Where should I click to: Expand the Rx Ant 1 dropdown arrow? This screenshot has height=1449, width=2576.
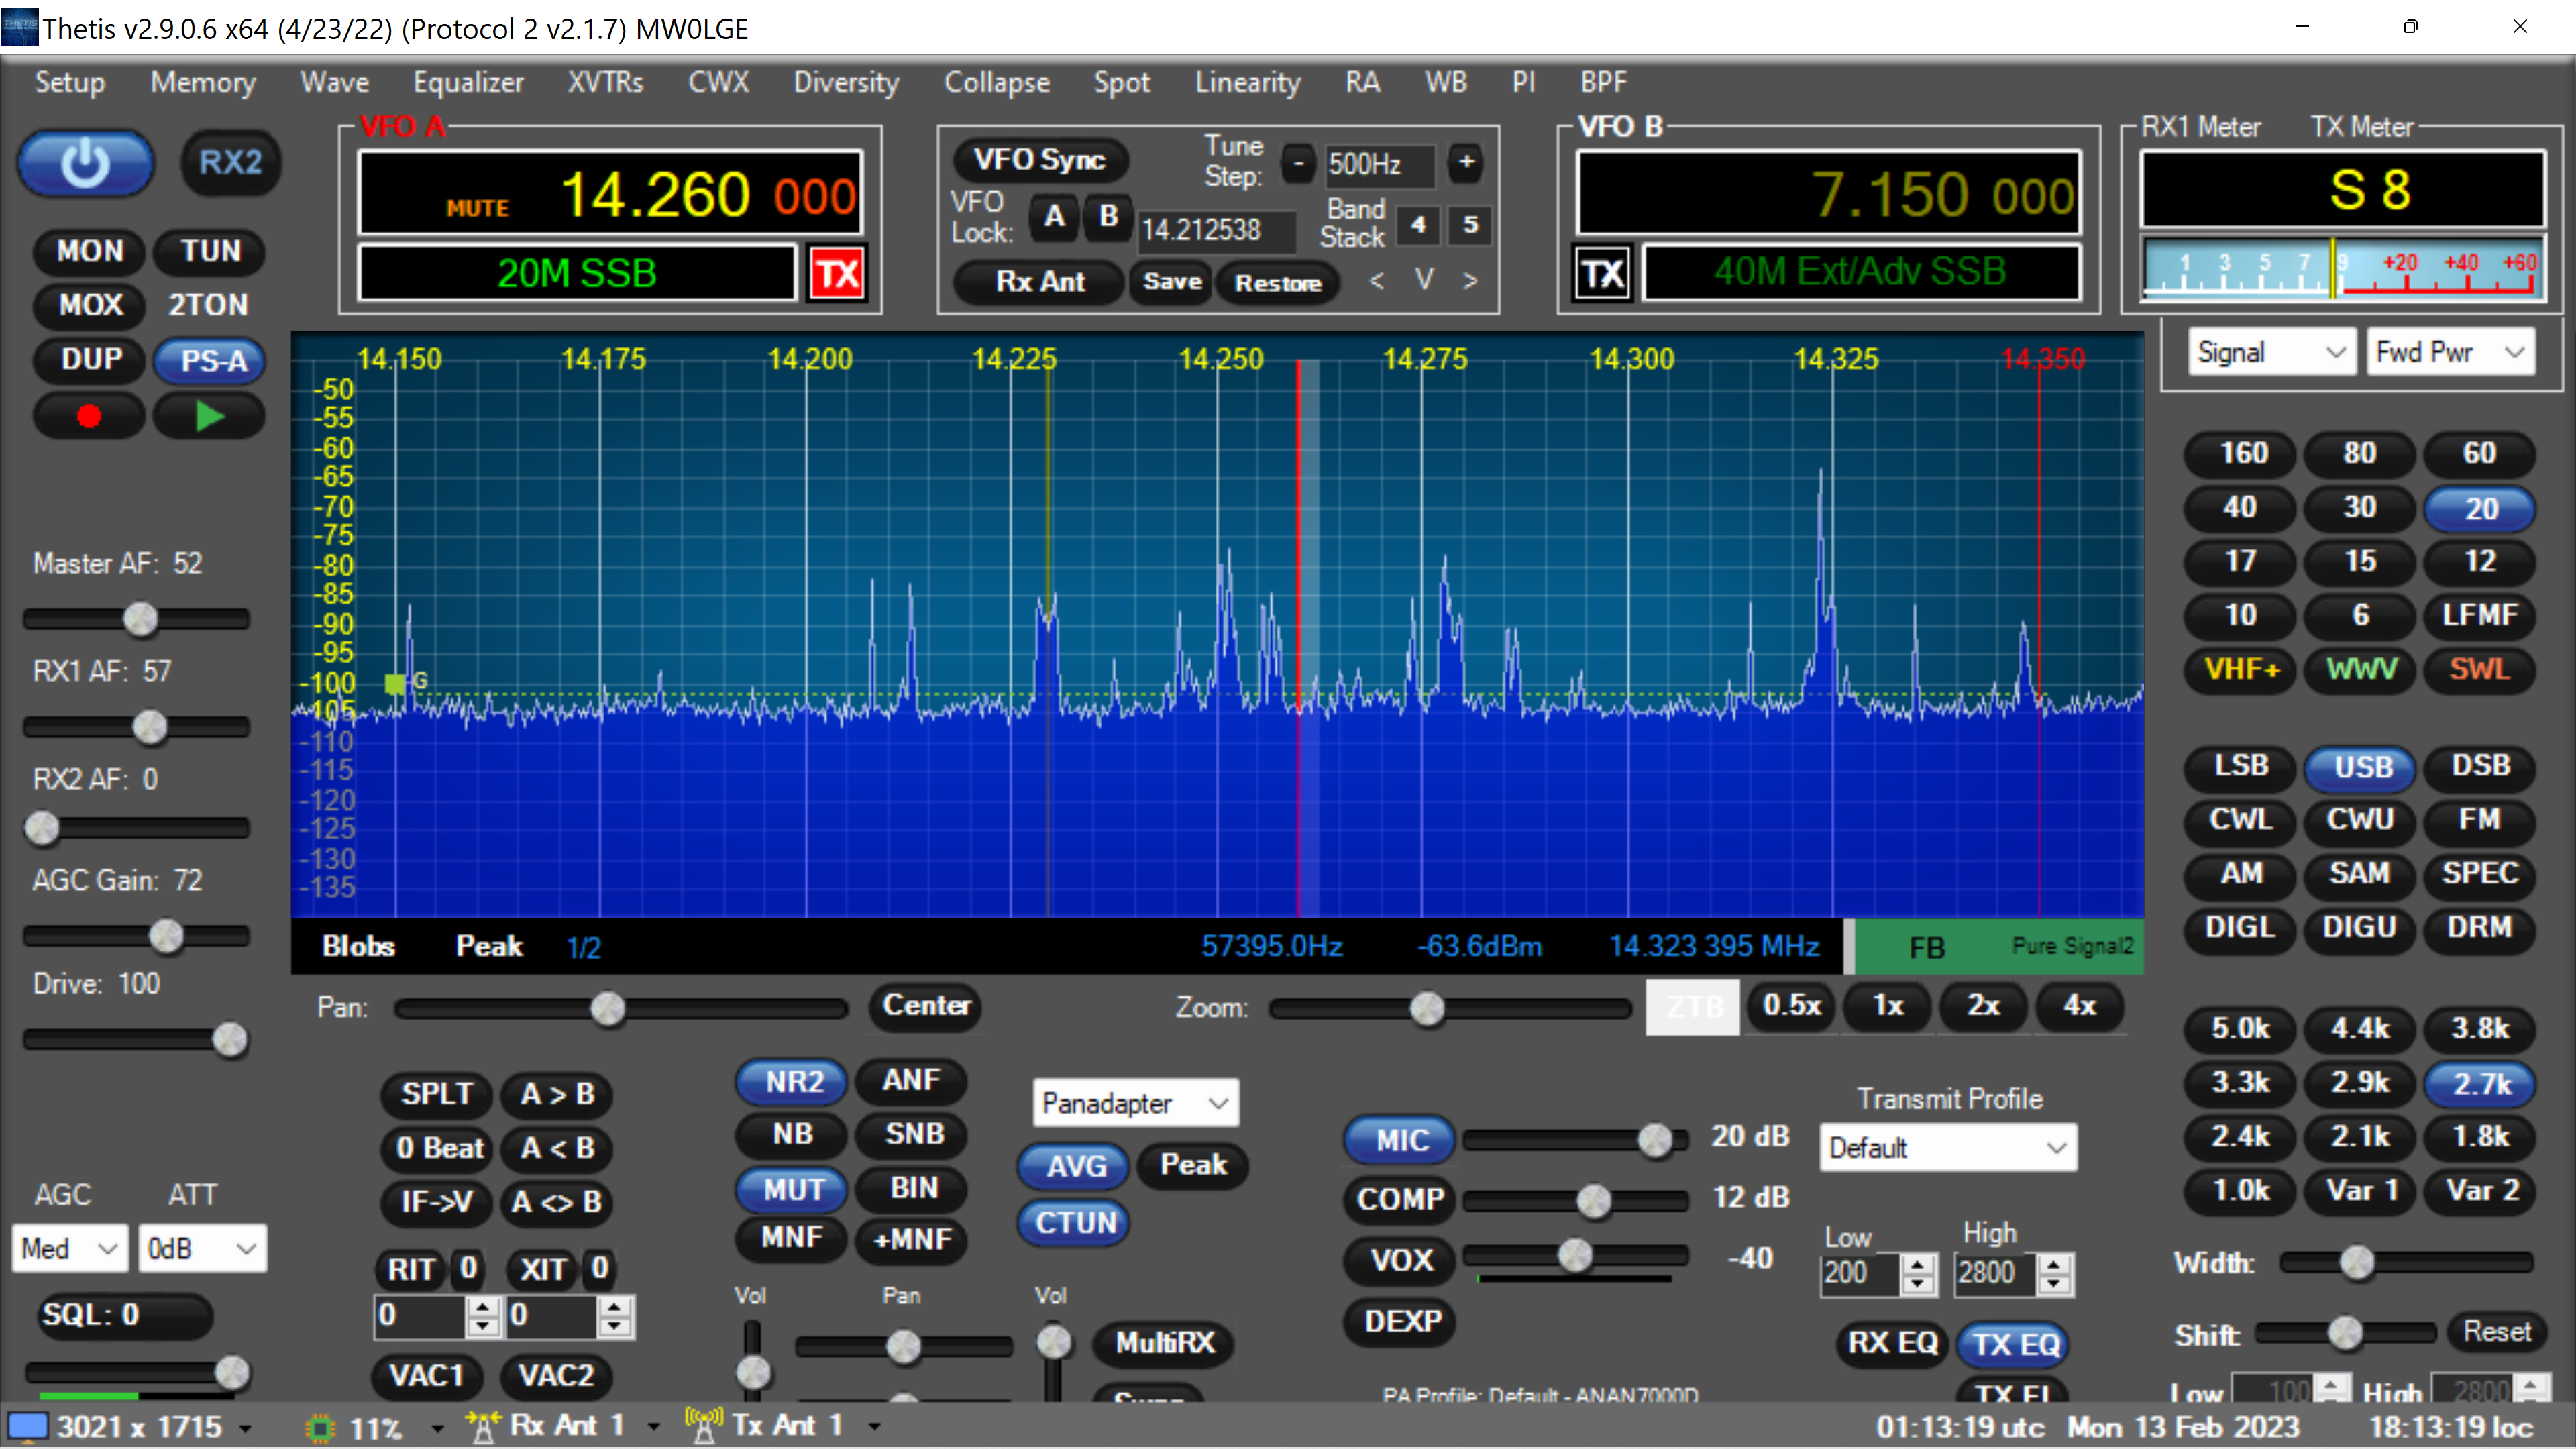click(x=654, y=1427)
